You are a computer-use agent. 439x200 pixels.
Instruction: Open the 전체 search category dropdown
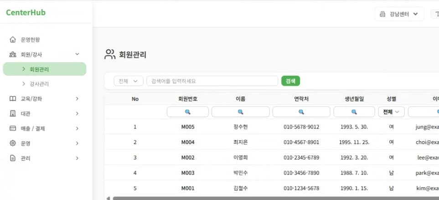(128, 81)
